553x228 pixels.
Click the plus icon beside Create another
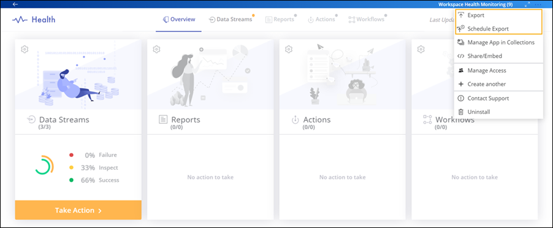(x=460, y=84)
